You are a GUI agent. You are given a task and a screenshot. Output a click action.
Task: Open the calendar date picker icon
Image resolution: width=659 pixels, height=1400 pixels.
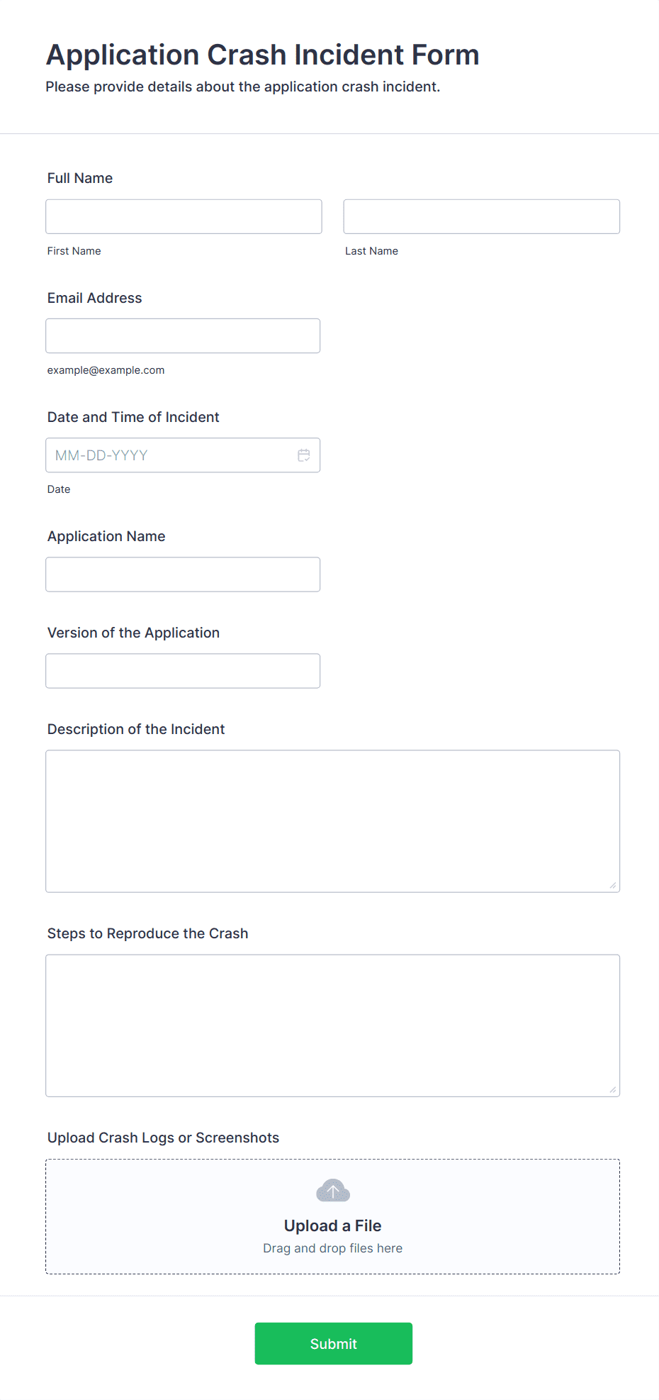(x=304, y=455)
